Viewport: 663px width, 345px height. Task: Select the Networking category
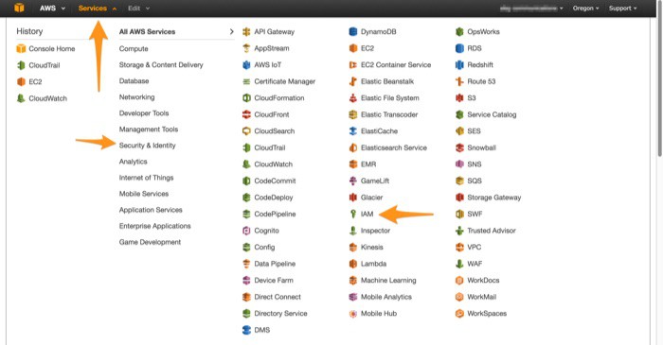pos(137,97)
